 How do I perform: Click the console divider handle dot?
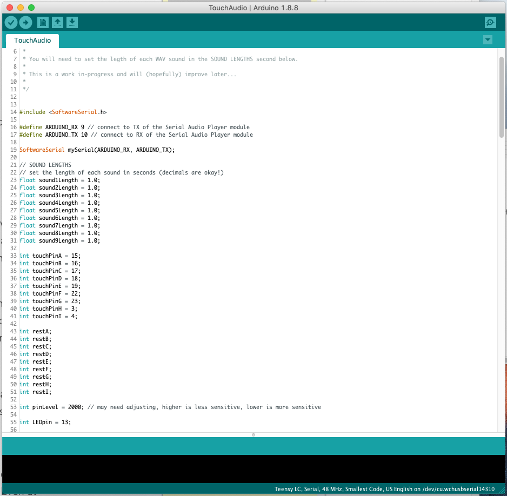pos(253,435)
